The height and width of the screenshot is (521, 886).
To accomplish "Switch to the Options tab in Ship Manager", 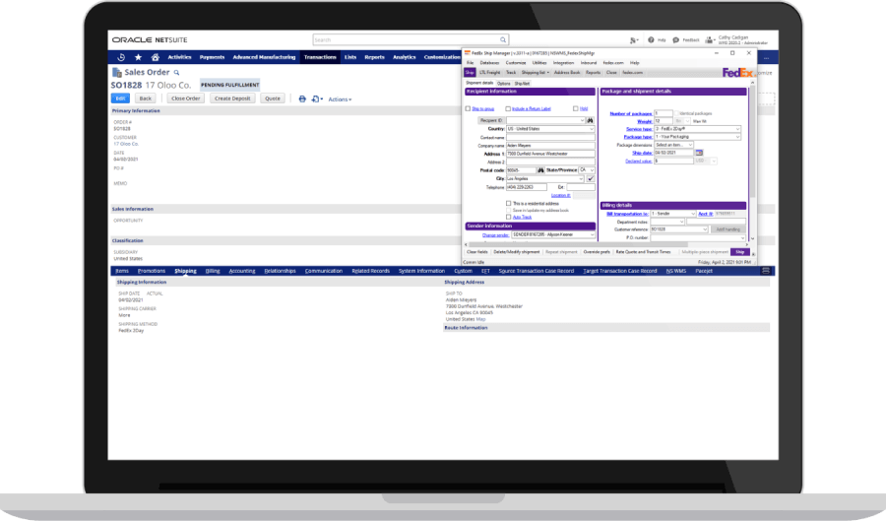I will 503,83.
